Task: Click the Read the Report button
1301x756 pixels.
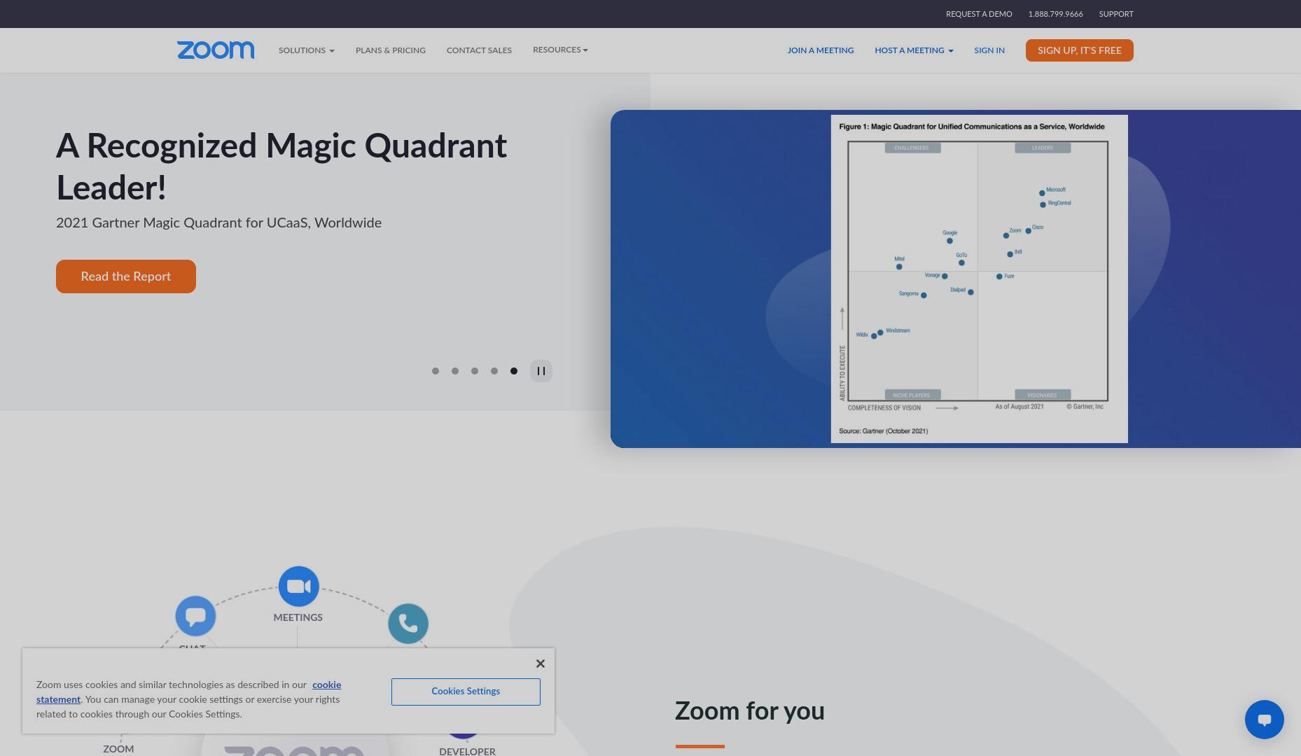Action: pyautogui.click(x=126, y=276)
